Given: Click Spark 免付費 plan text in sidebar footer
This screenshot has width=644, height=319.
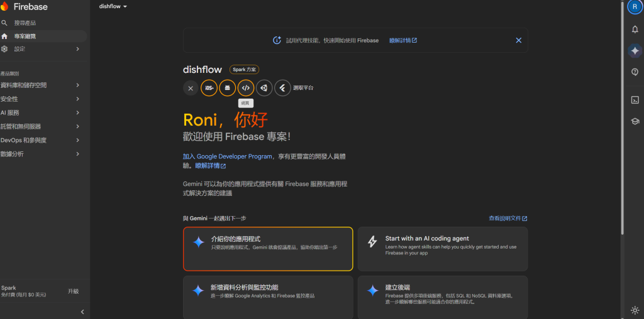Looking at the screenshot, I should 24,291.
